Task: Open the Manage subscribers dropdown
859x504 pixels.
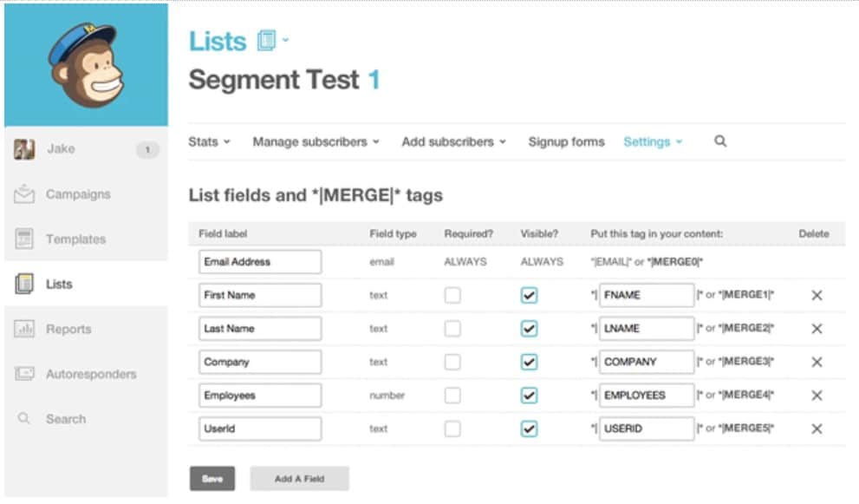Action: point(316,141)
